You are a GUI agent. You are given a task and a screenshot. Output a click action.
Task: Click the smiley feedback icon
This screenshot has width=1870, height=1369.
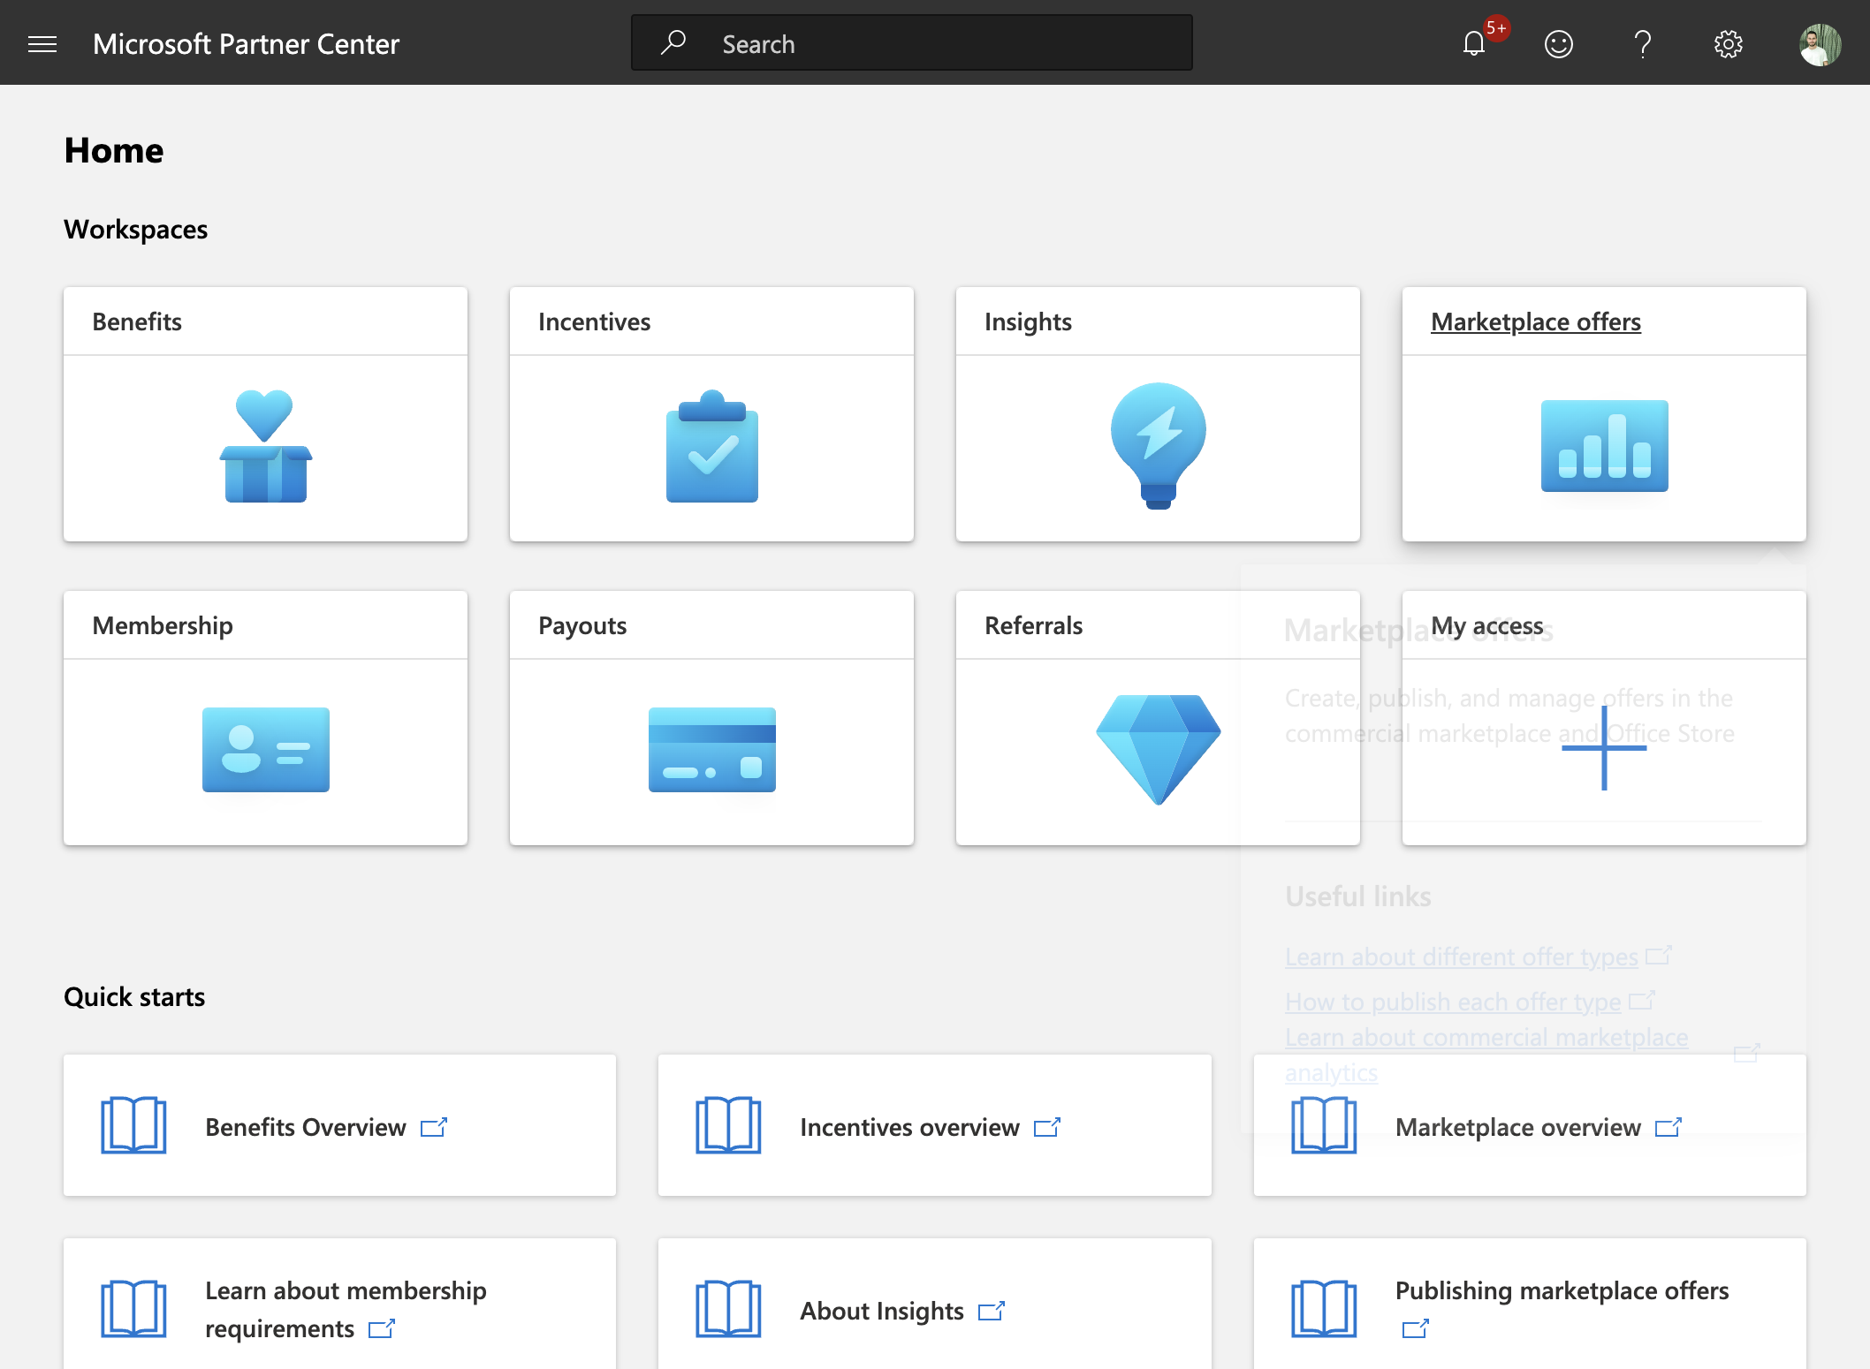tap(1559, 44)
